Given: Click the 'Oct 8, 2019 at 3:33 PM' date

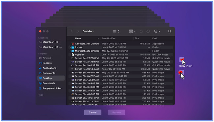Looking at the screenshot, I should point(114,44).
